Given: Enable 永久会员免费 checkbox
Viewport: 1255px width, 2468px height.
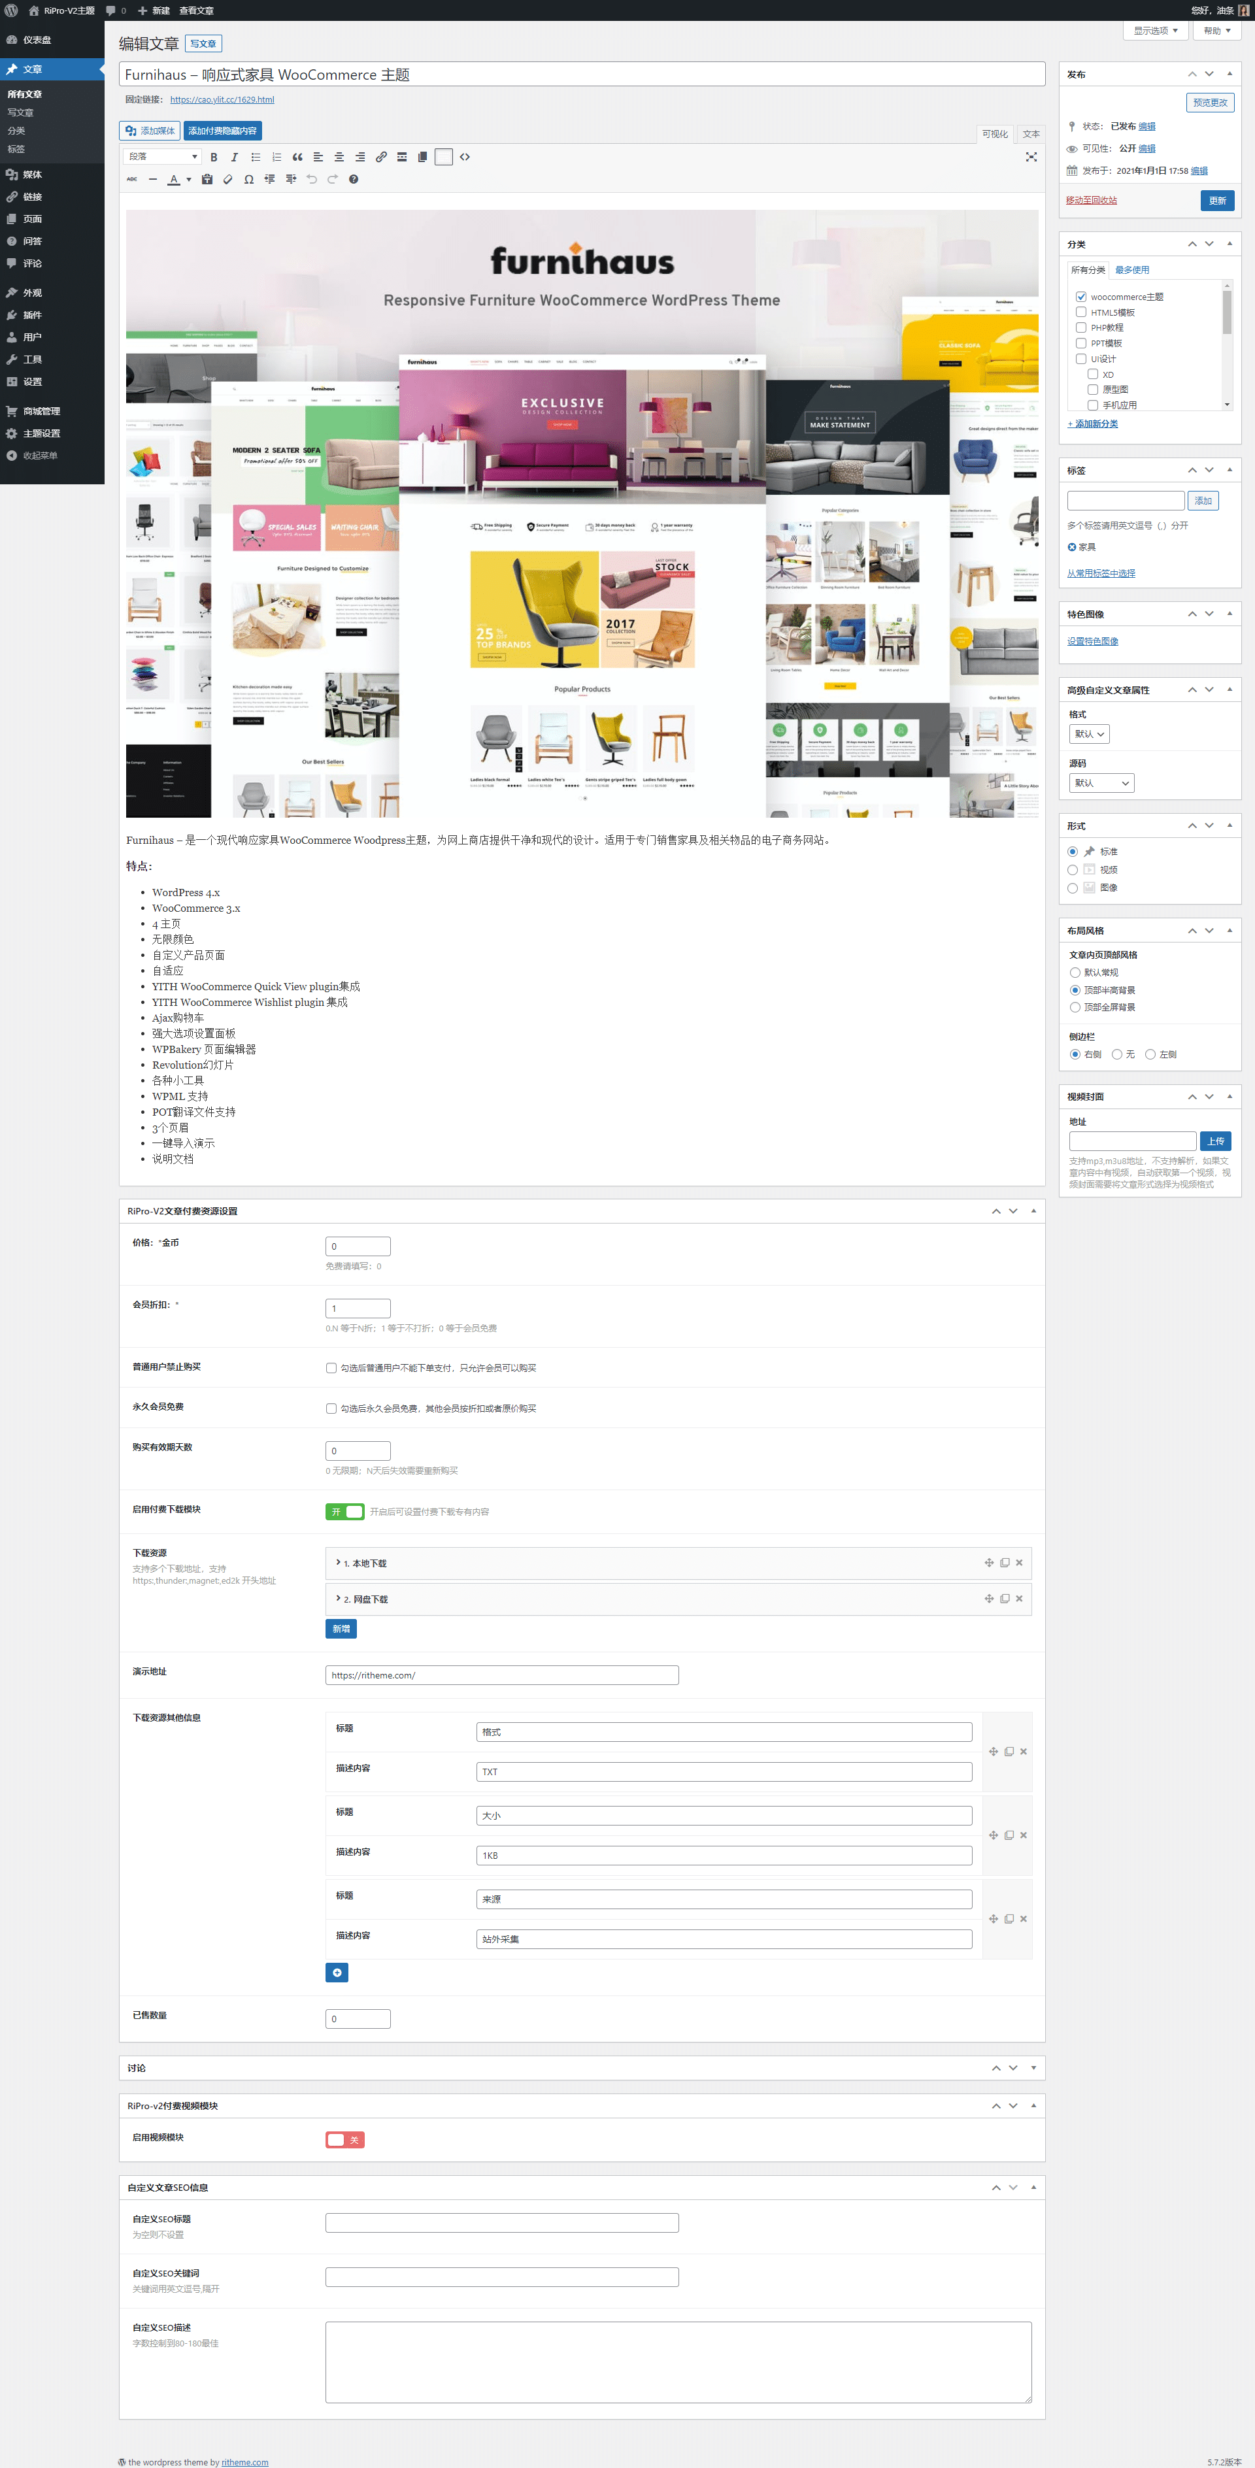Looking at the screenshot, I should [331, 1409].
